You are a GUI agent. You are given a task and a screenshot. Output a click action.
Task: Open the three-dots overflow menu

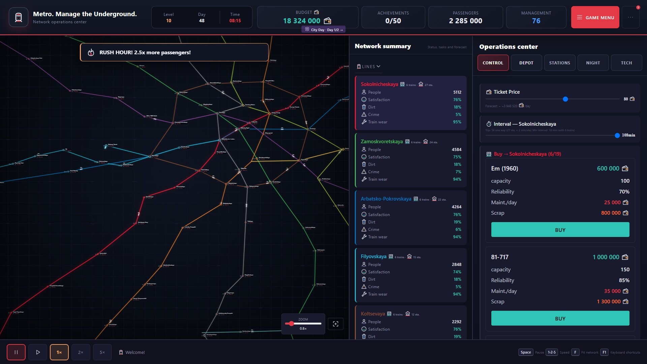[630, 17]
